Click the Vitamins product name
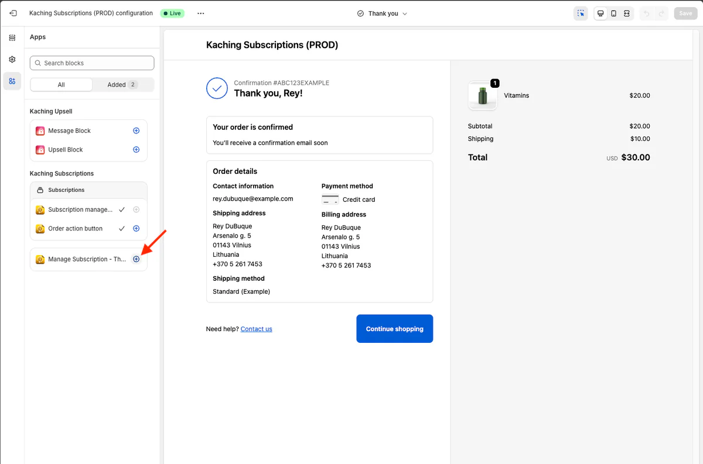 516,95
